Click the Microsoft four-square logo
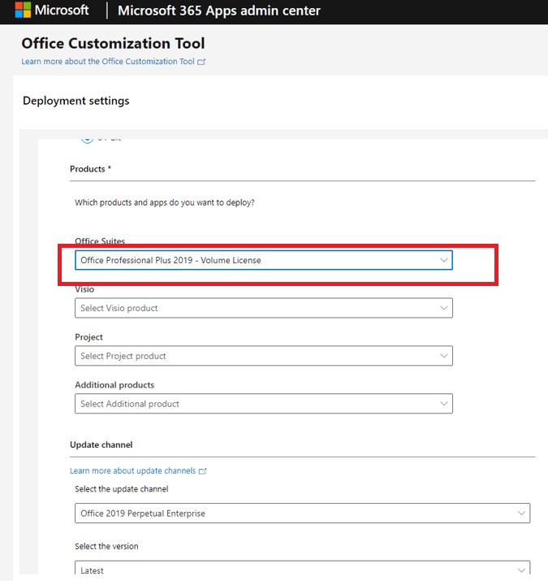Image resolution: width=548 pixels, height=585 pixels. (23, 11)
